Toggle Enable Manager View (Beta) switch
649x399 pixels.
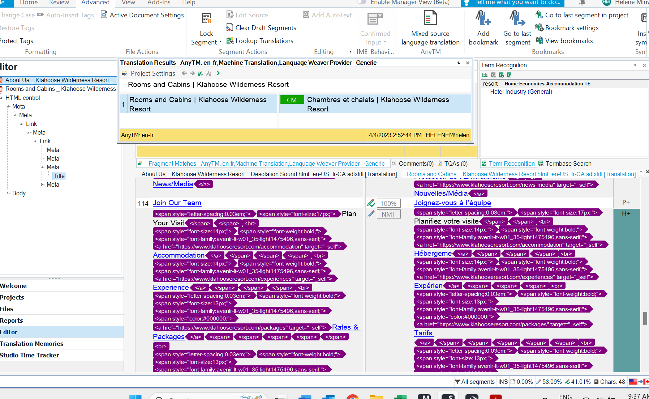click(x=362, y=2)
